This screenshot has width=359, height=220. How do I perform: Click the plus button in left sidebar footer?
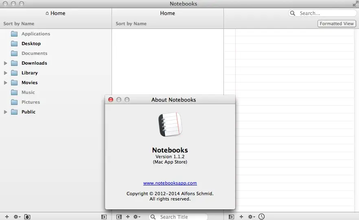[x=7, y=217]
